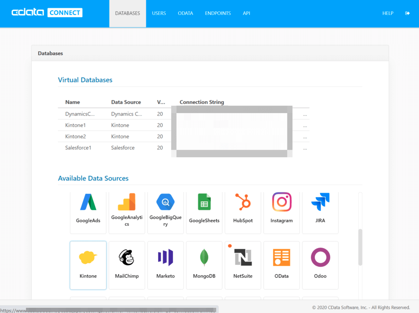
Task: Open the Users tab
Action: 159,13
